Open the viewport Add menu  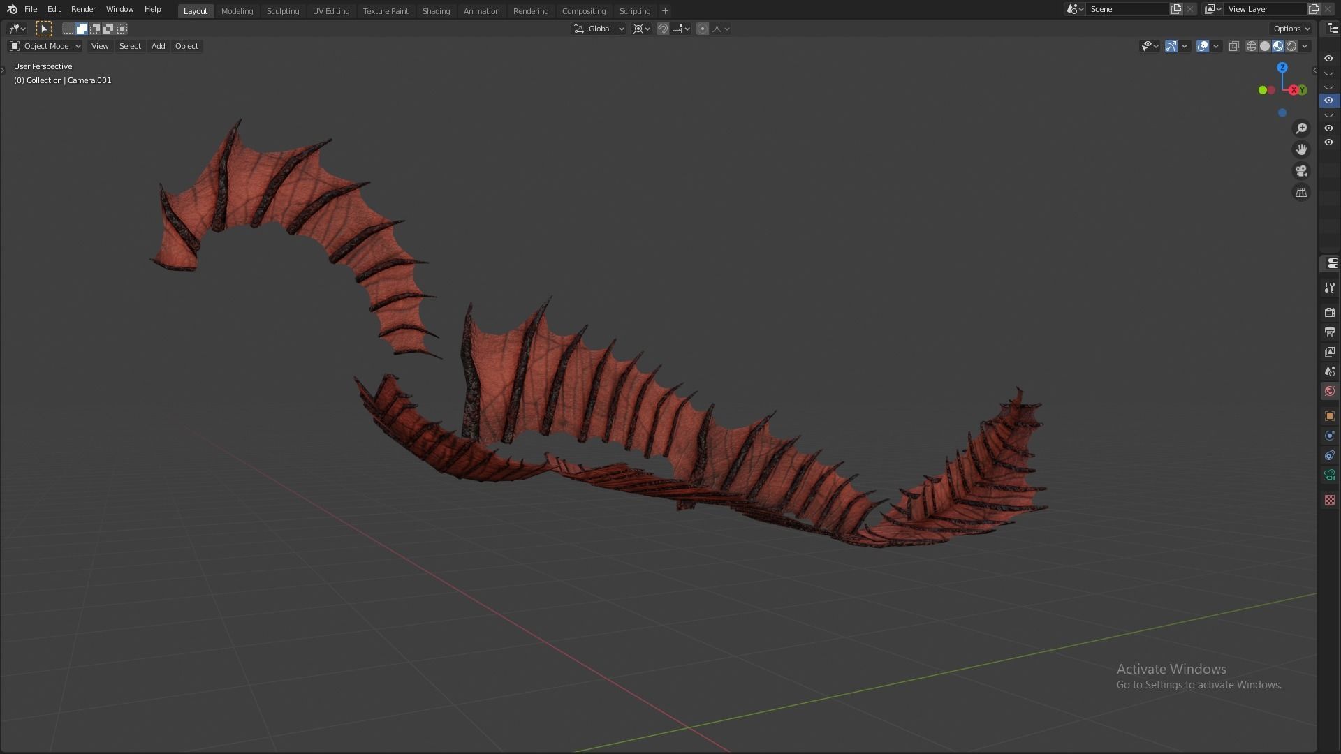click(x=158, y=46)
